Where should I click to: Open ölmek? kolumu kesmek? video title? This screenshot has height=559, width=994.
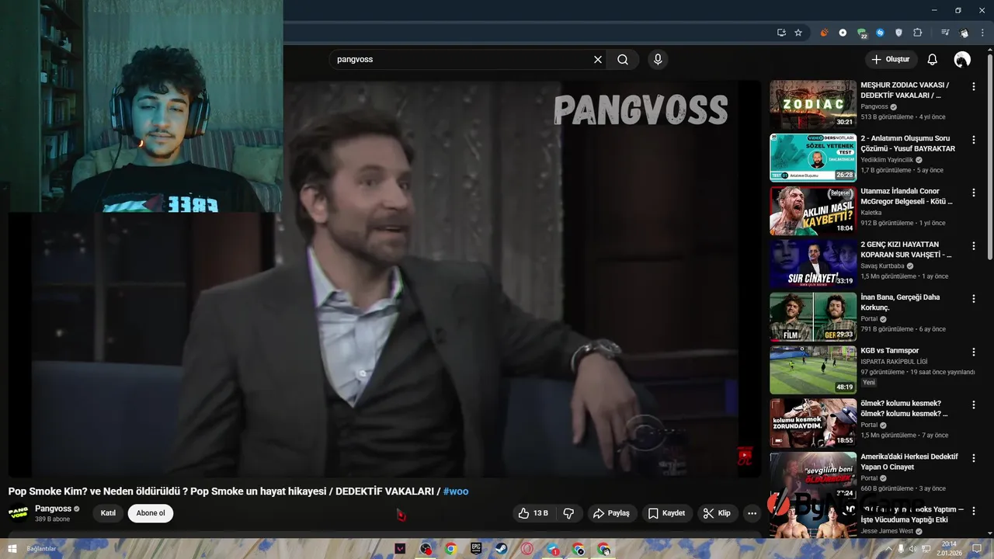click(904, 408)
